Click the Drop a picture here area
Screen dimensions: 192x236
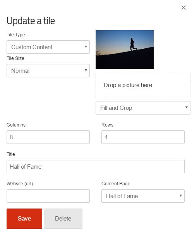coord(143,85)
